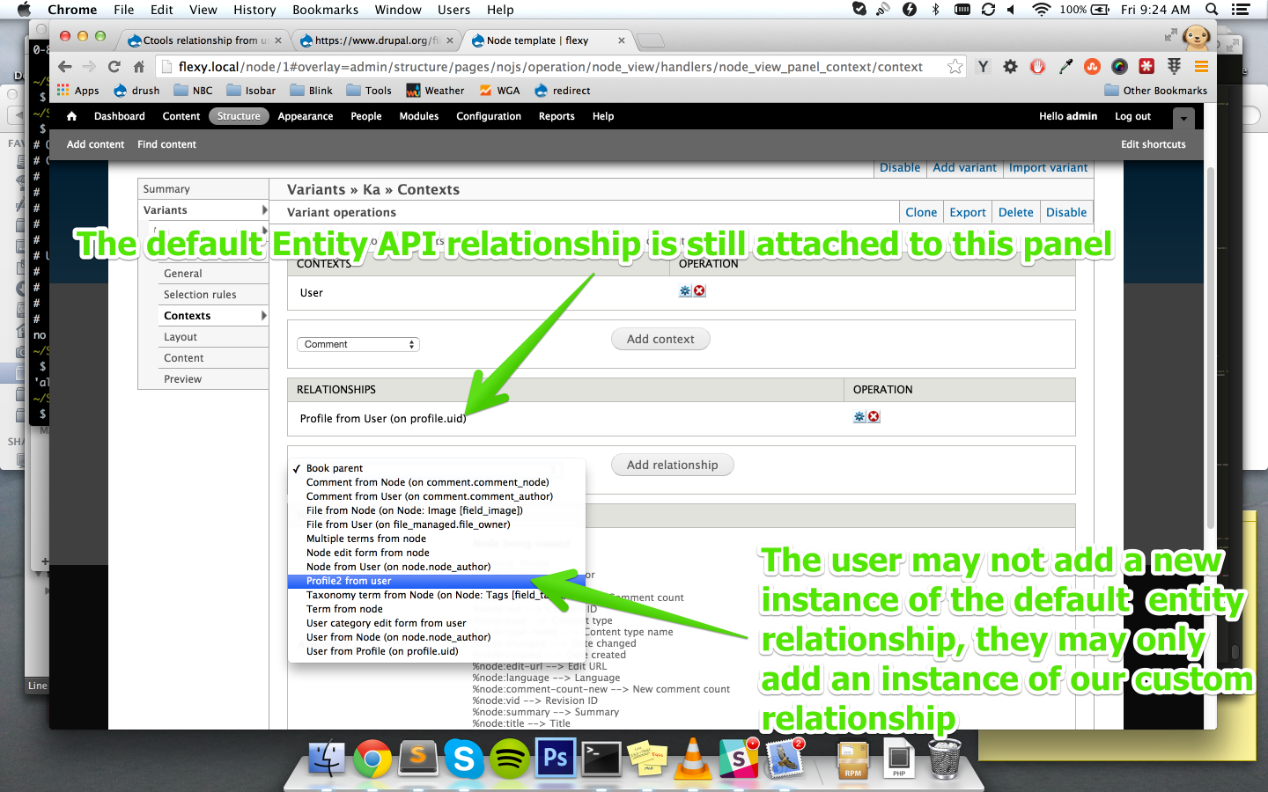Viewport: 1268px width, 792px height.
Task: Choose Term from node in relationship list
Action: 437,609
